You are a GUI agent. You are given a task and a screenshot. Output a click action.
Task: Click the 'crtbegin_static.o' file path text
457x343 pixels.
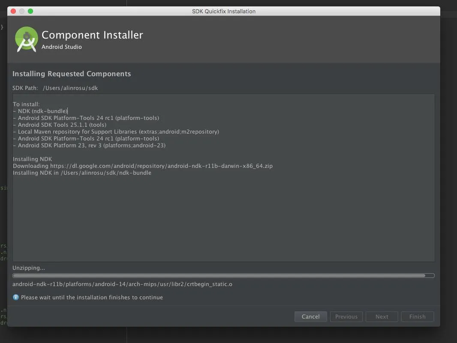(x=123, y=284)
